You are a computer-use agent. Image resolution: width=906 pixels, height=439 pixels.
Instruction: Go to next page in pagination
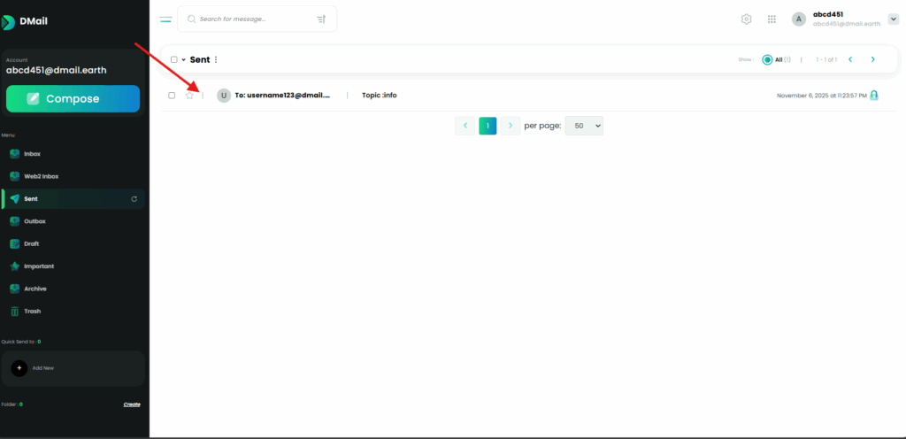point(511,126)
